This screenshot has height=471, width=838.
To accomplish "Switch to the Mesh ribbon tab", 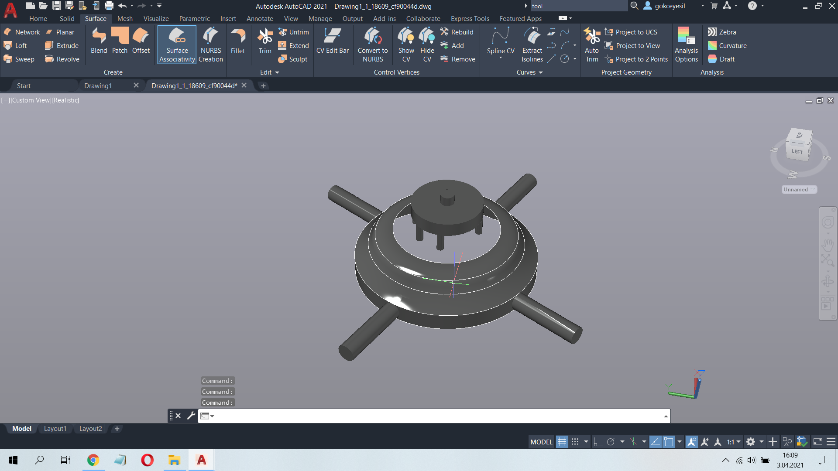I will coord(125,19).
